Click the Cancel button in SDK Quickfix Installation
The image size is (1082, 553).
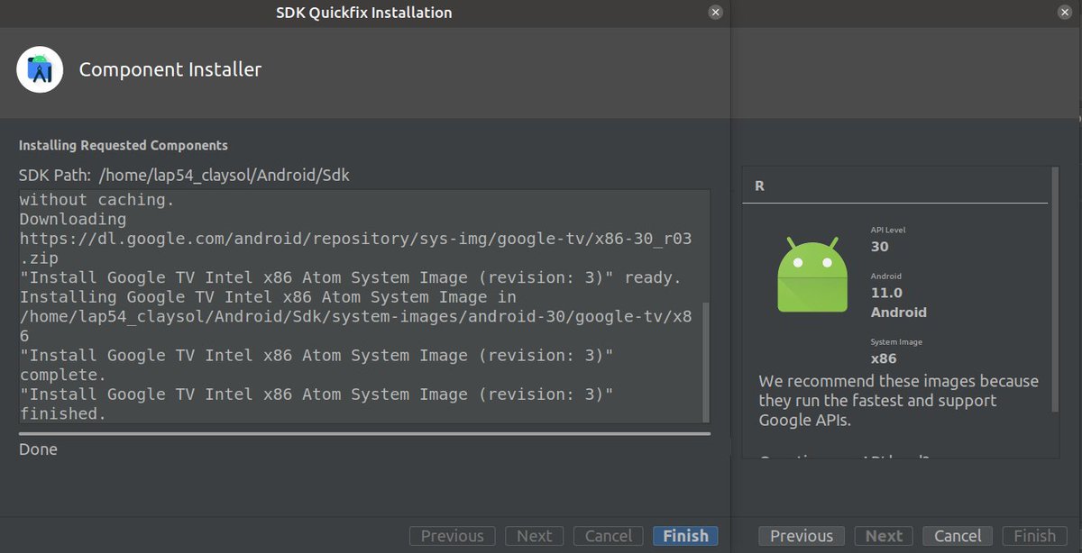coord(609,536)
